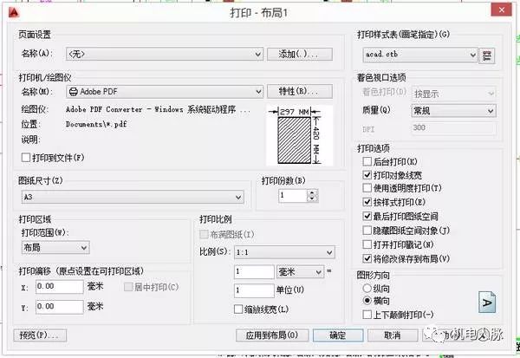Select the 纵向 orientation radio button

pos(367,288)
